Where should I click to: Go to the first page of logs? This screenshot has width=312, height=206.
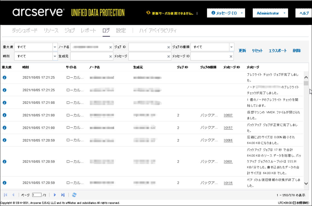[5, 195]
